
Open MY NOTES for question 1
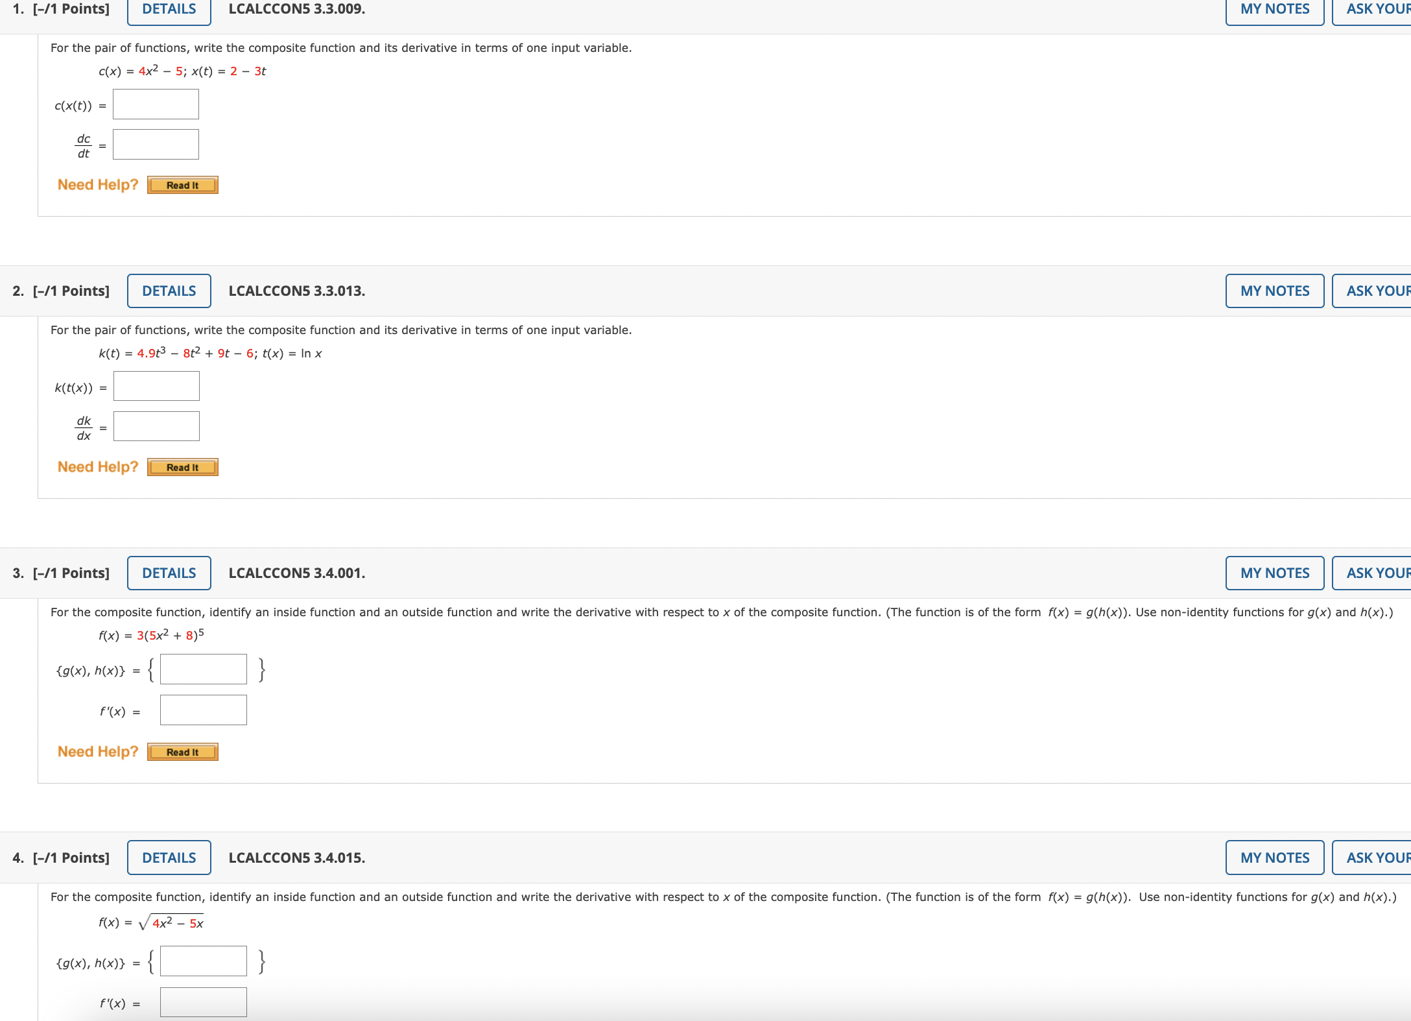[x=1274, y=10]
